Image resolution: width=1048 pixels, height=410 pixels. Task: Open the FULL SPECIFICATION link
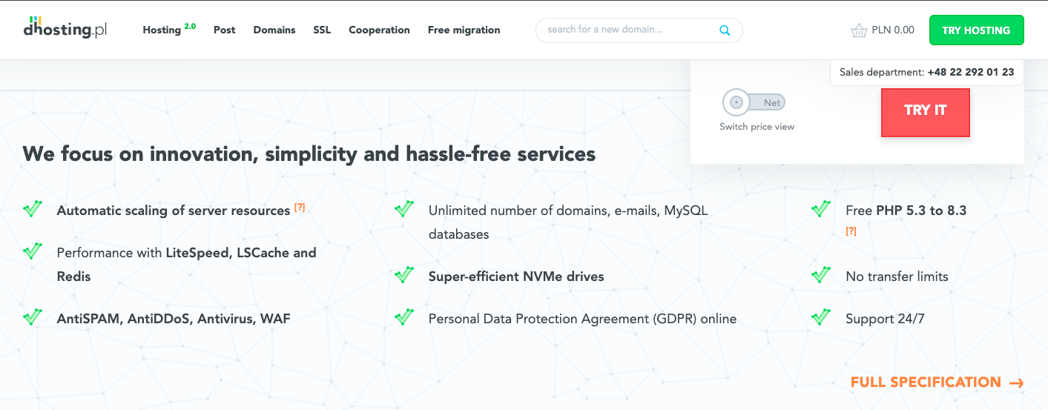(937, 383)
